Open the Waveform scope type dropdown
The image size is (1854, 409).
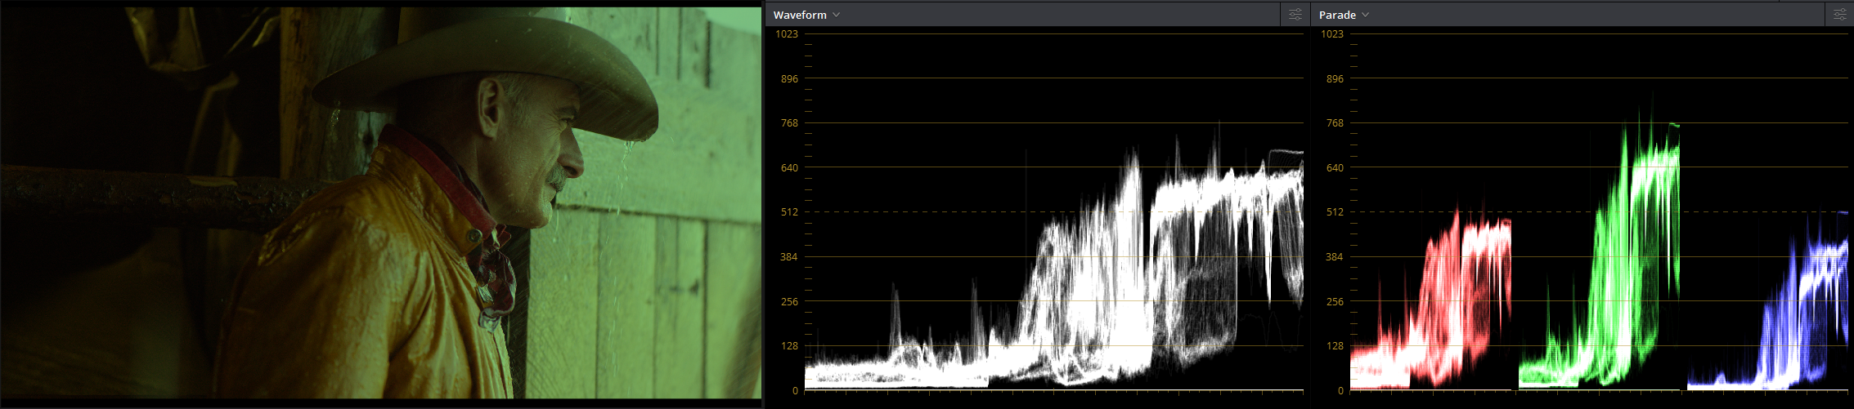(806, 15)
